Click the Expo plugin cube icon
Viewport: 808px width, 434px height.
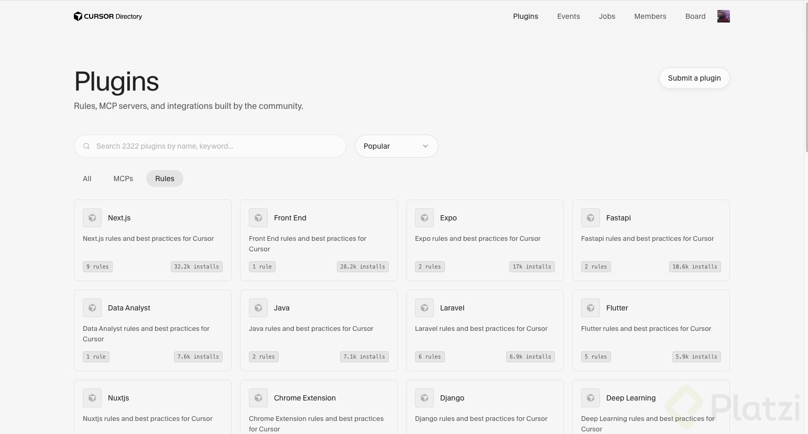point(424,218)
